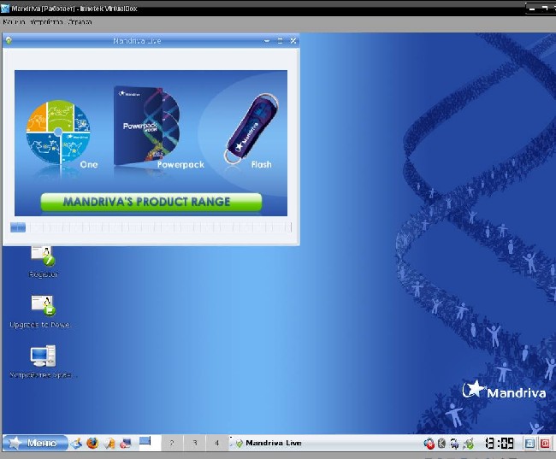Click the Powerpack box image
The width and height of the screenshot is (556, 459).
(x=146, y=126)
